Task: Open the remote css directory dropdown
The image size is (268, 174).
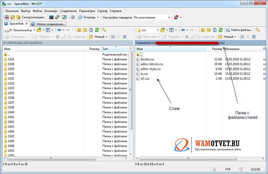Action: (157, 30)
